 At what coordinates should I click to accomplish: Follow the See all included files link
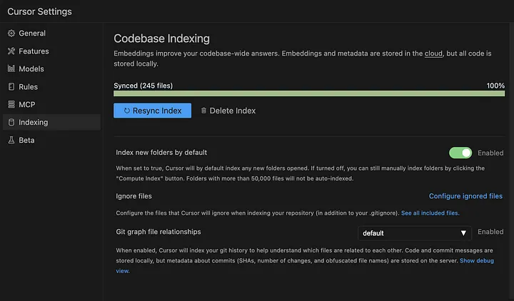430,213
